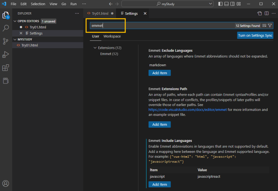Click the Emmet: Extensions Path heading
This screenshot has height=191, width=278.
tap(168, 89)
